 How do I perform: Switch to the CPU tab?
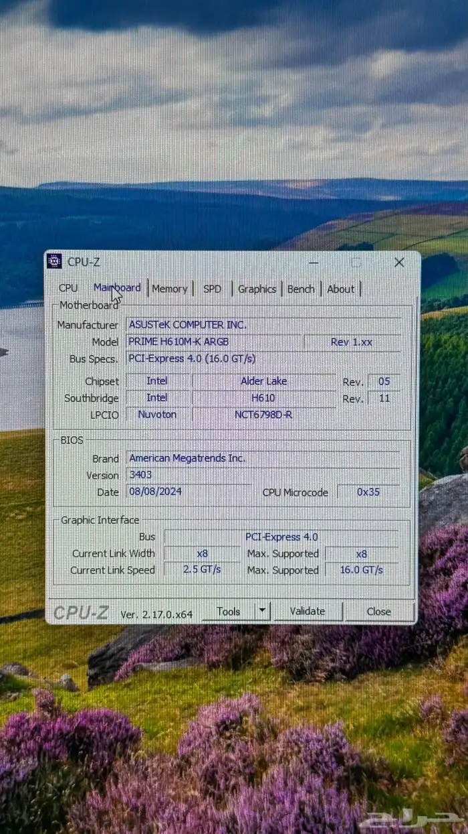pos(68,288)
